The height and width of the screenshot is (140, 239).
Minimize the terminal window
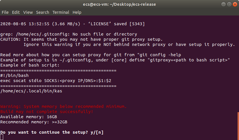point(223,4)
